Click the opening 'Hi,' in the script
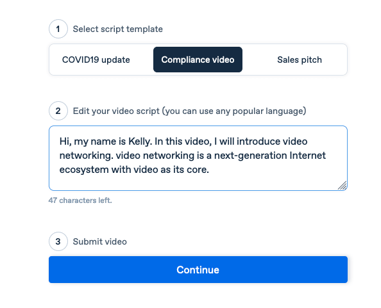This screenshot has width=381, height=308. (65, 142)
